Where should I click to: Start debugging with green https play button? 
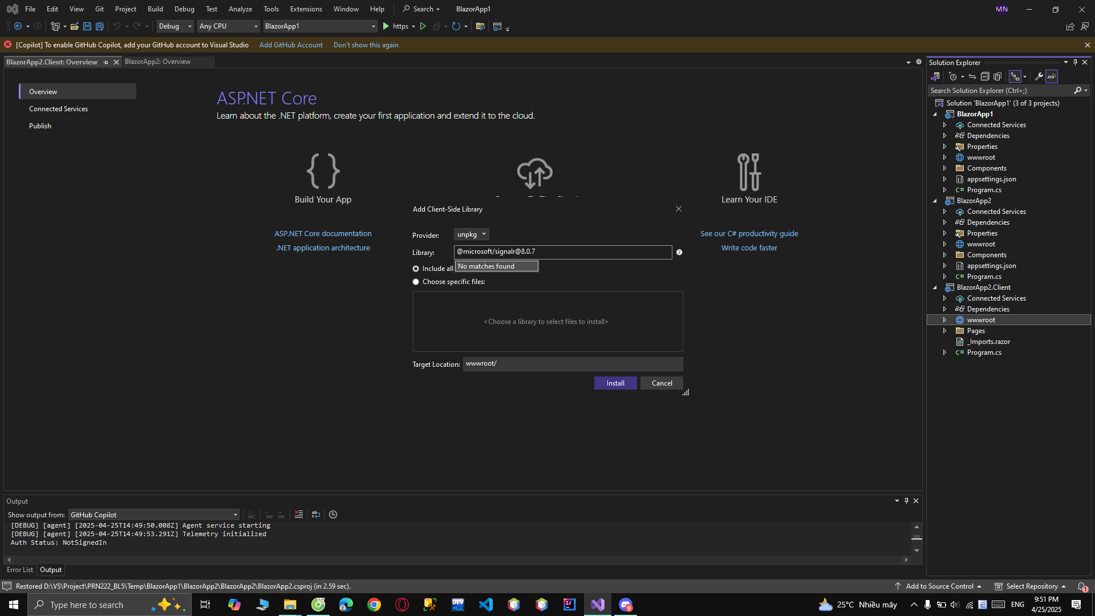(x=386, y=26)
